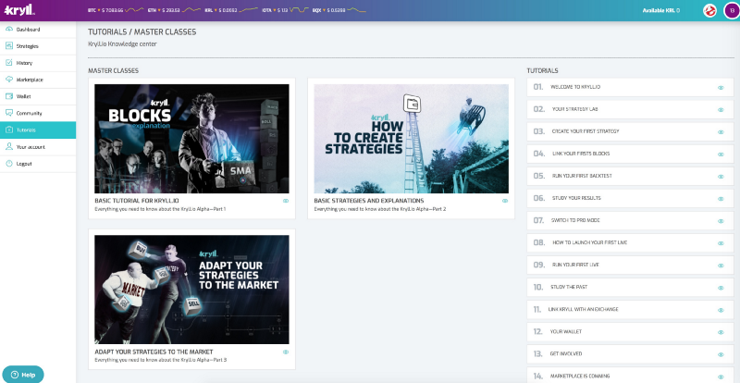Open tutorial 07 Switch to Pro Mode

pyautogui.click(x=630, y=220)
